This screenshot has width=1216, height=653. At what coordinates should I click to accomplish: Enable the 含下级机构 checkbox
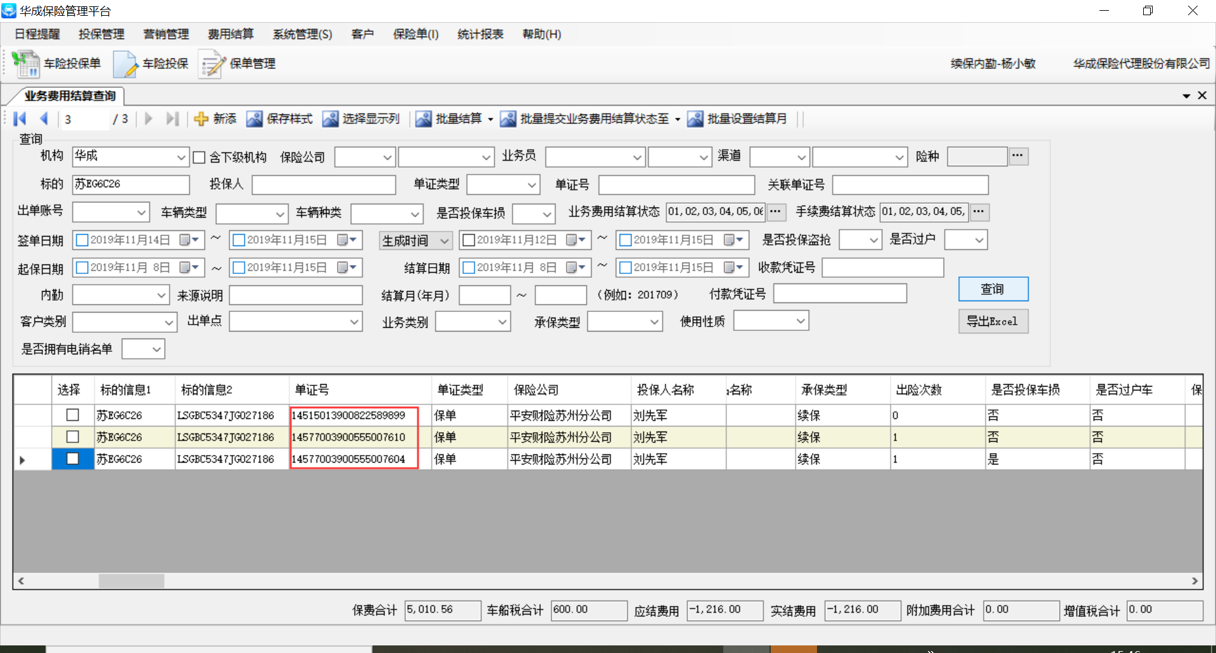[199, 158]
